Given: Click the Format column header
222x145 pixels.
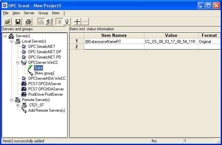Looking at the screenshot, I should pos(209,35).
